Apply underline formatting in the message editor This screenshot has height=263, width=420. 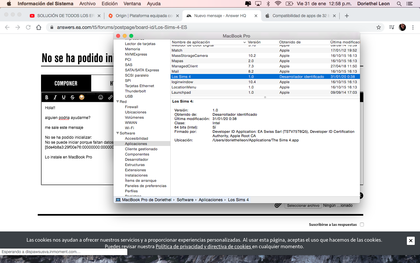(64, 97)
